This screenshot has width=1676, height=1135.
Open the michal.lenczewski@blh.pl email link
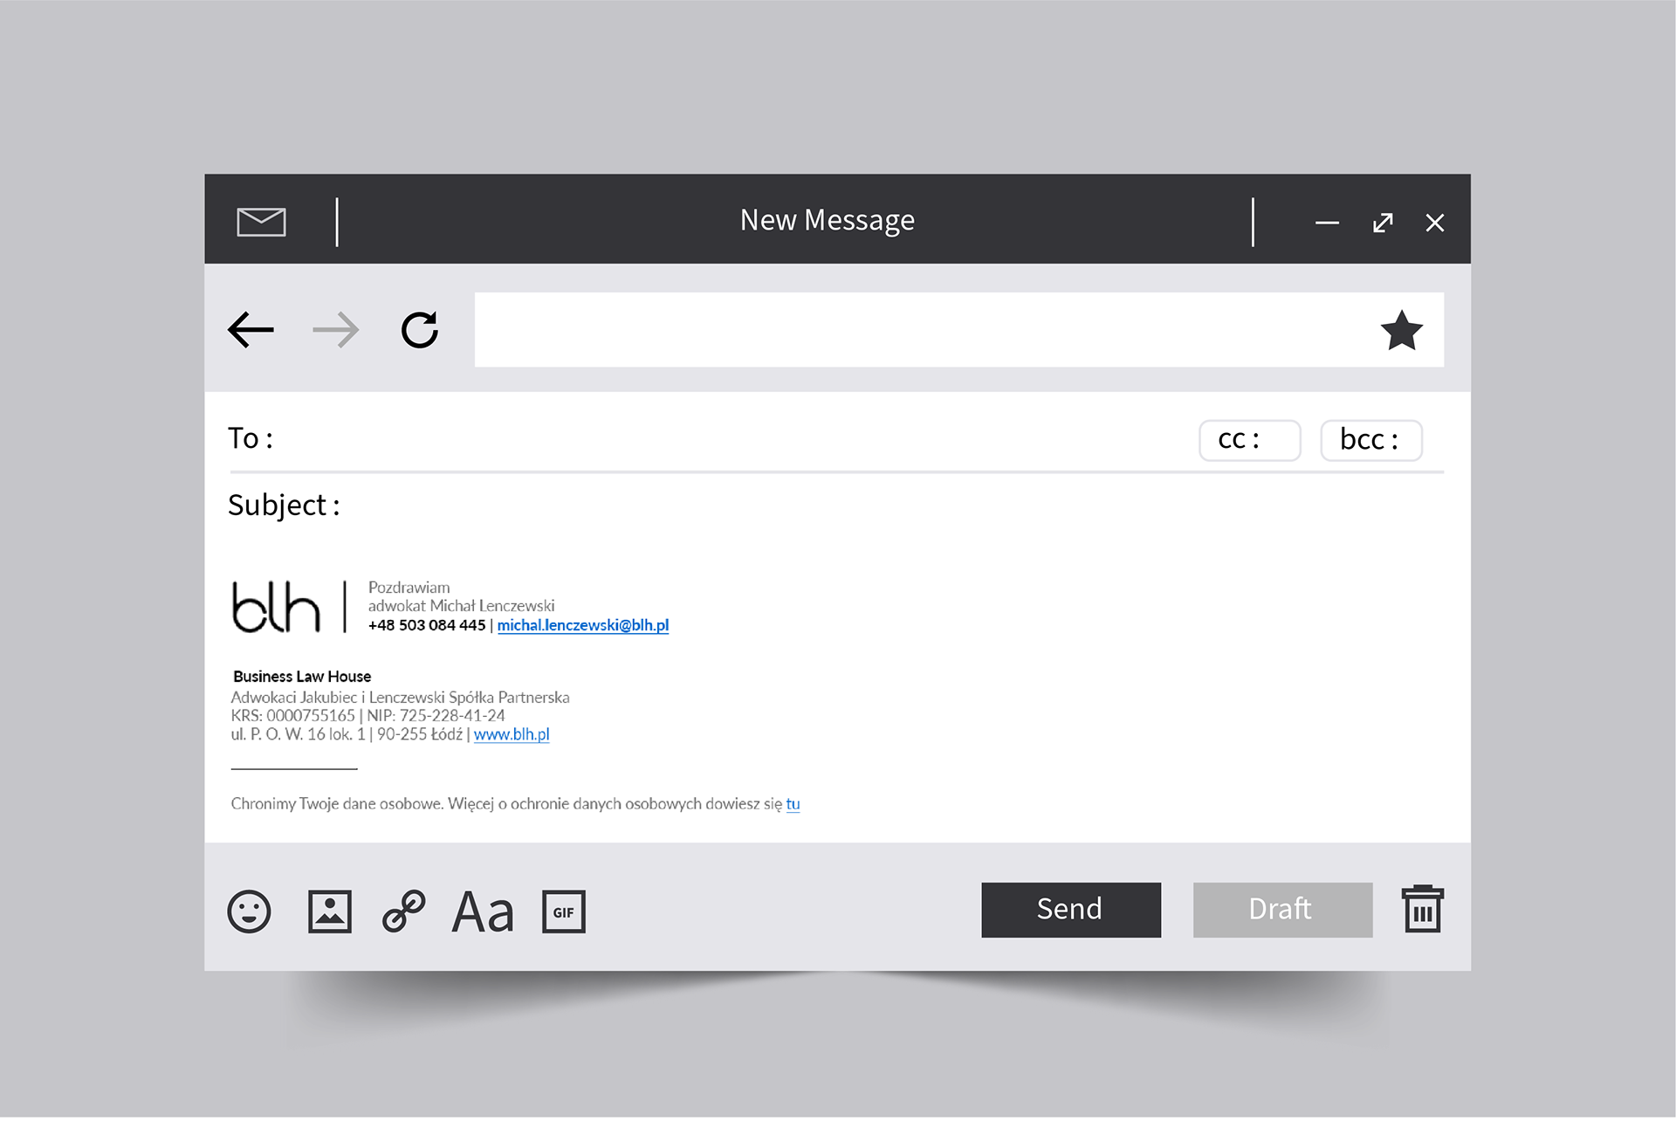(x=583, y=625)
